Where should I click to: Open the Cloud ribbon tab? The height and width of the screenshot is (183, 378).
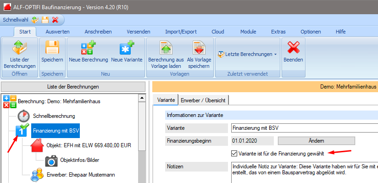coord(218,32)
